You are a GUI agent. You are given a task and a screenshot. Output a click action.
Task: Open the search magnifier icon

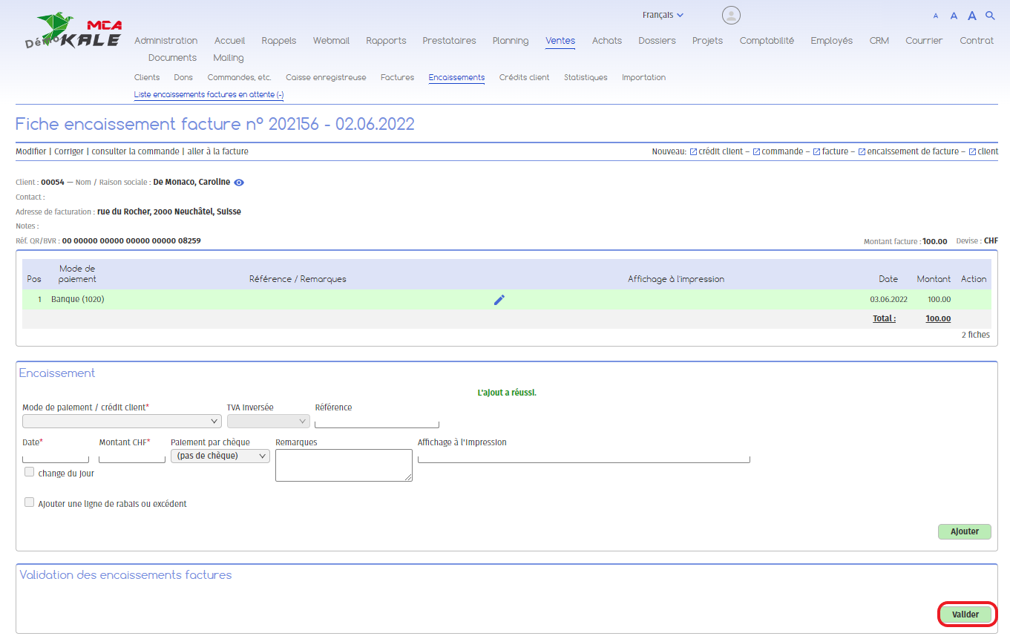pyautogui.click(x=990, y=16)
